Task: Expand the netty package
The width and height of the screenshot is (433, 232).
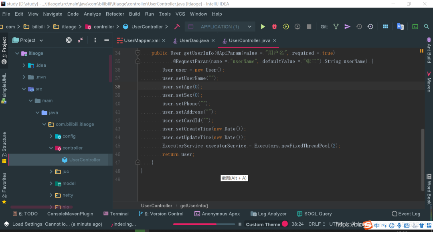Action: [x=51, y=195]
